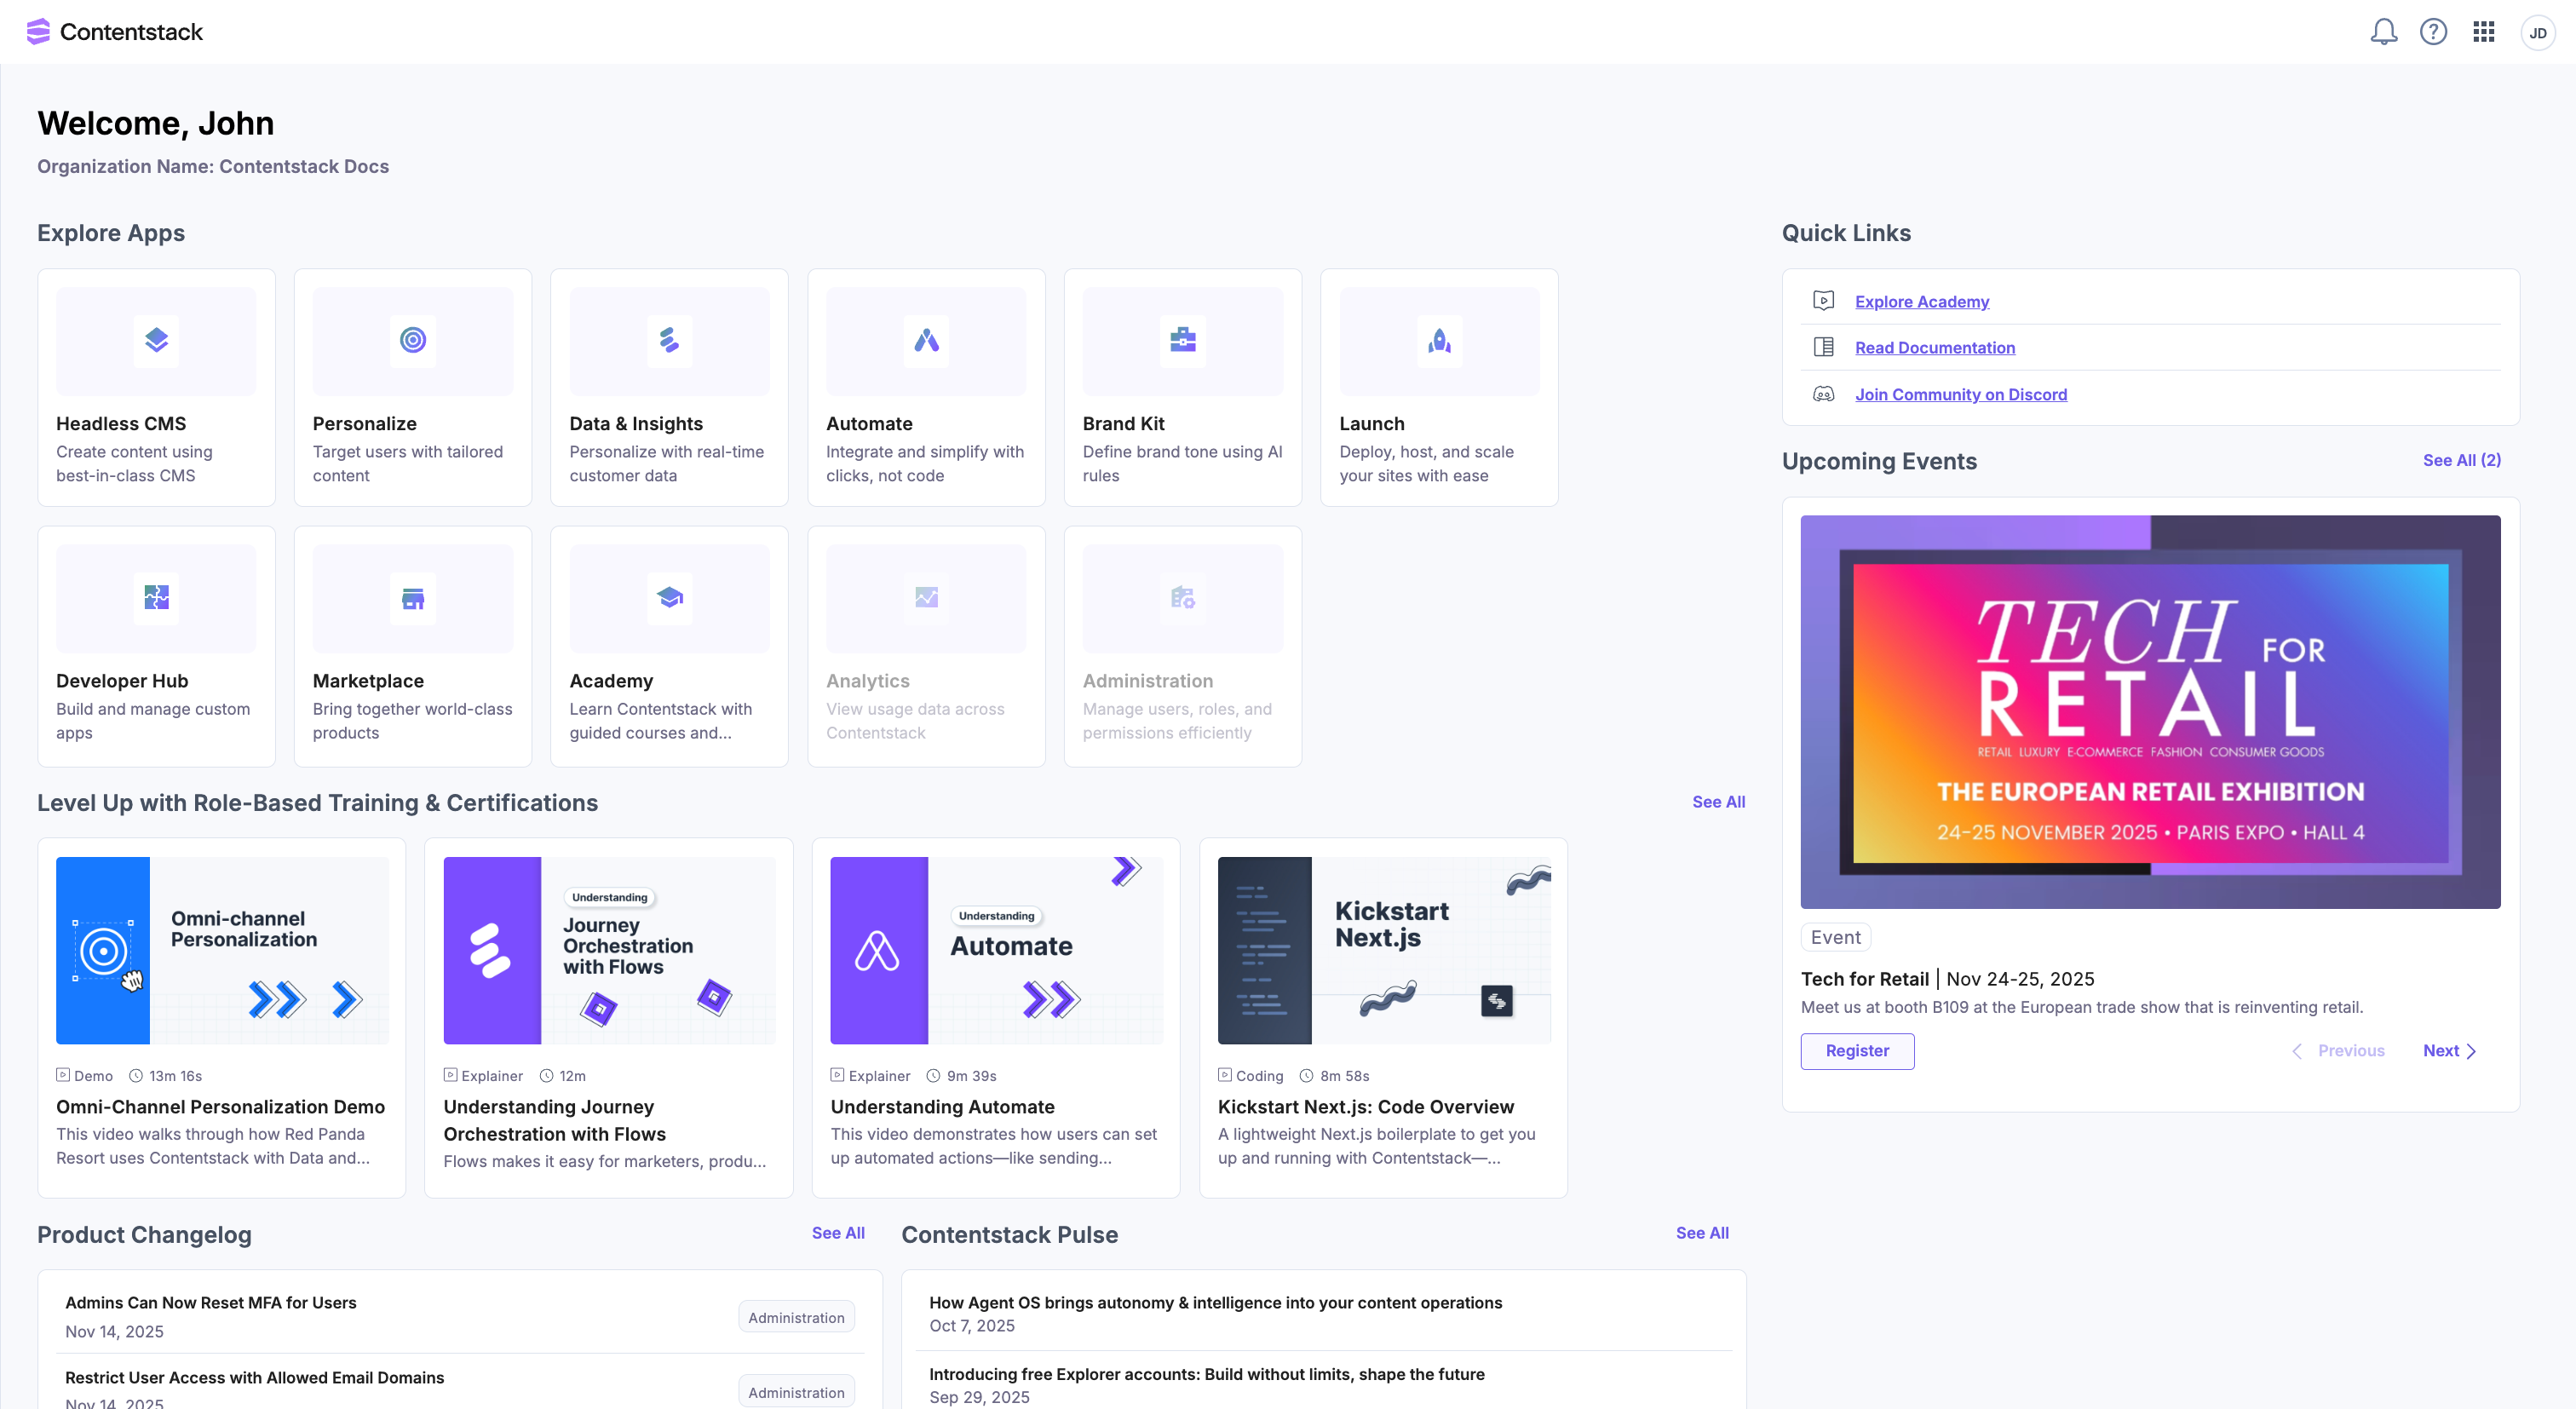
Task: Open the JD user avatar menu
Action: click(2537, 32)
